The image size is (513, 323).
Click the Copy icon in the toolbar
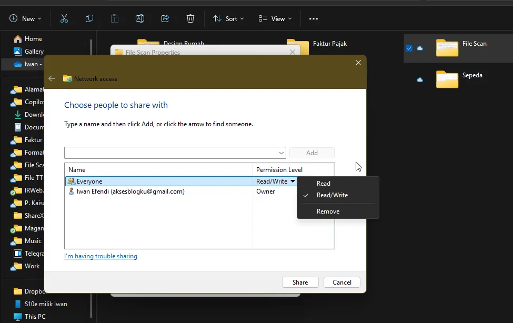(x=89, y=18)
